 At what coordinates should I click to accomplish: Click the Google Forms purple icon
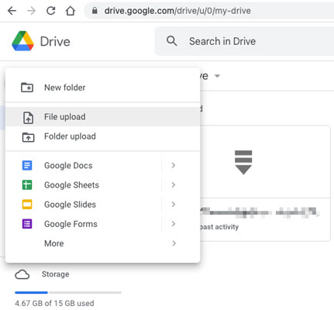tap(27, 224)
